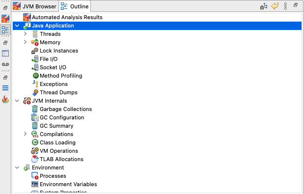The image size is (304, 194).
Task: Click the Class Loading icon
Action: pyautogui.click(x=35, y=142)
